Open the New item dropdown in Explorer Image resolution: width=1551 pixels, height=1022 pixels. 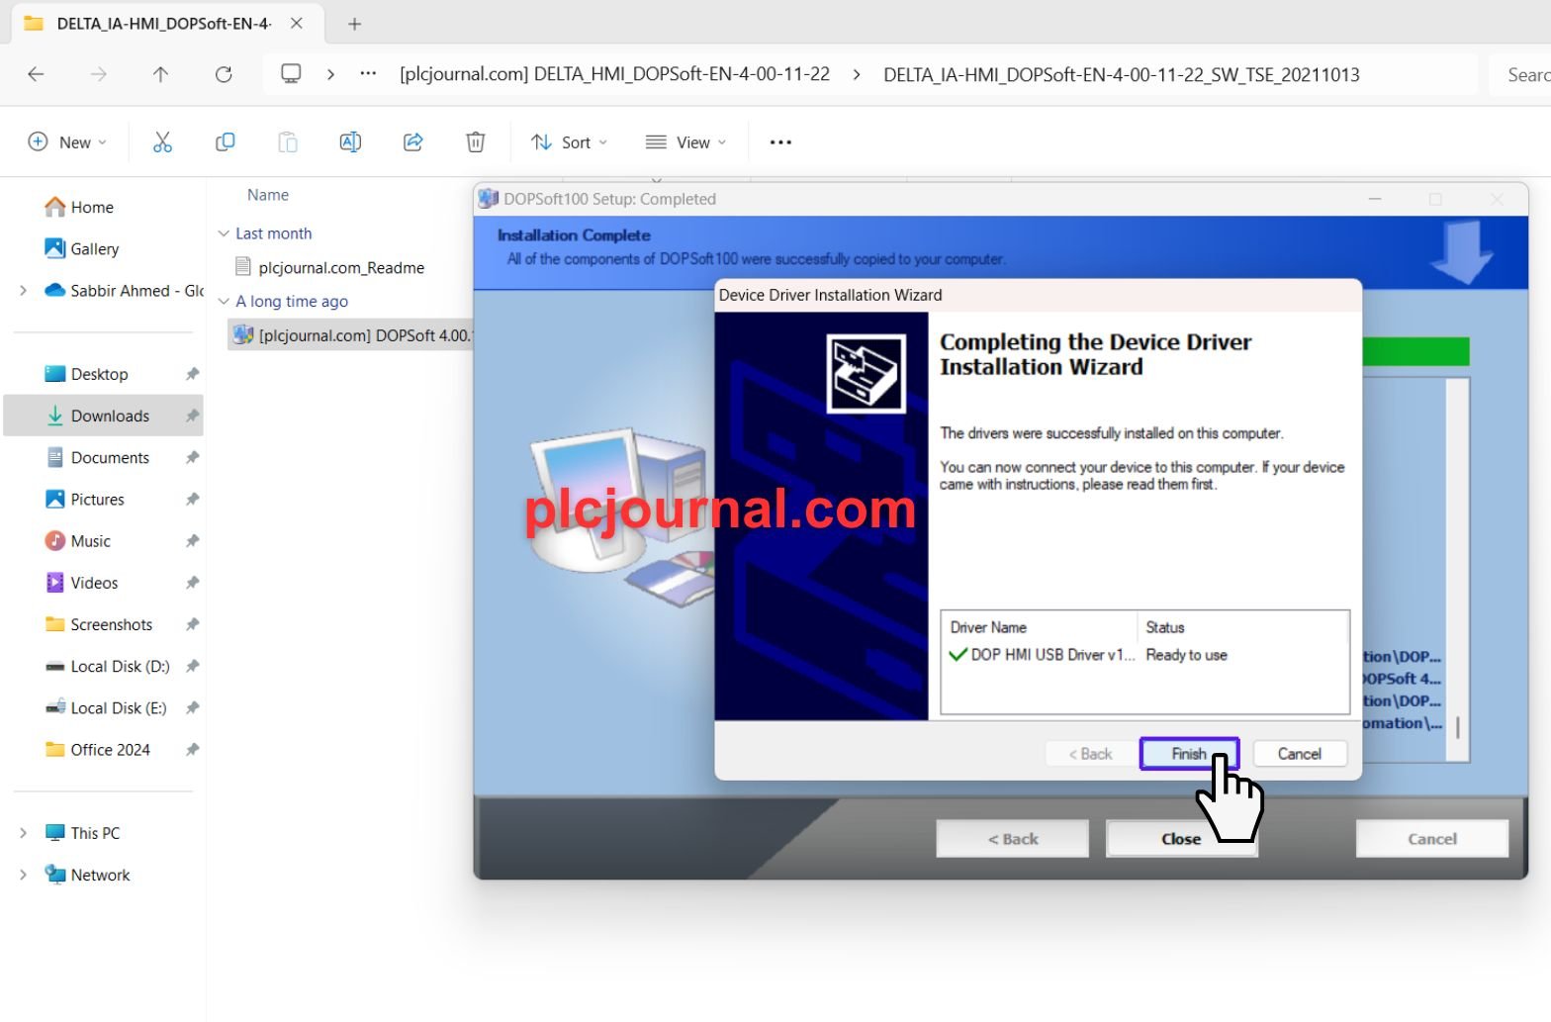click(67, 142)
